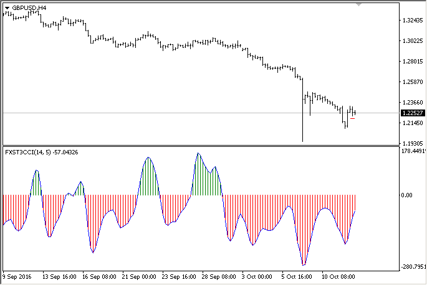
Task: Click the 23 Sep 16:00 time label
Action: click(179, 277)
